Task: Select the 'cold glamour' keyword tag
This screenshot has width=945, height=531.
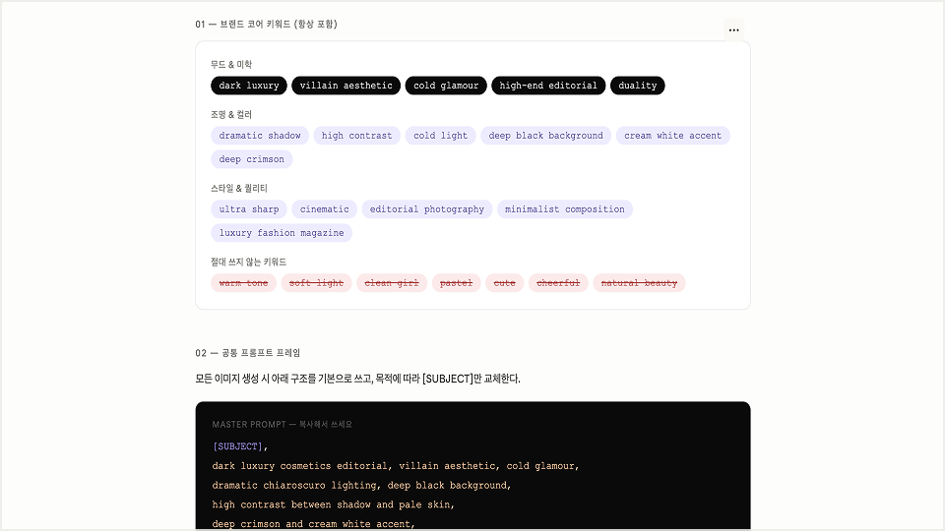Action: 446,86
